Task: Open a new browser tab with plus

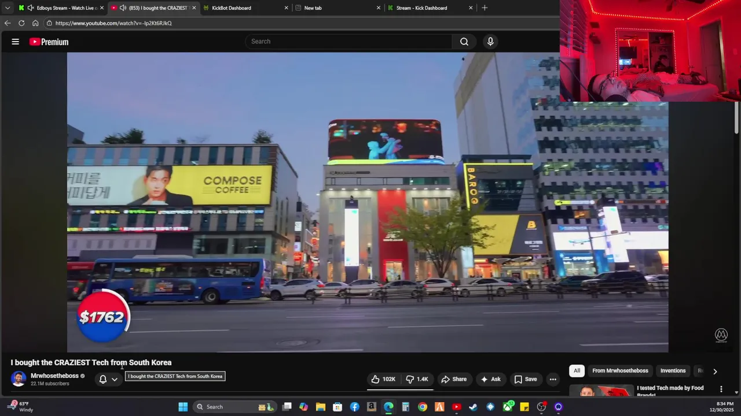Action: click(x=485, y=8)
